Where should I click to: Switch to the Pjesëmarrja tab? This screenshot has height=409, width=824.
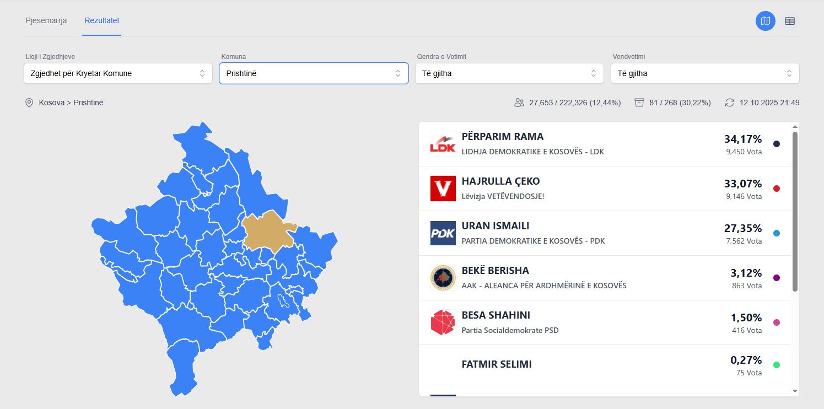tap(46, 21)
